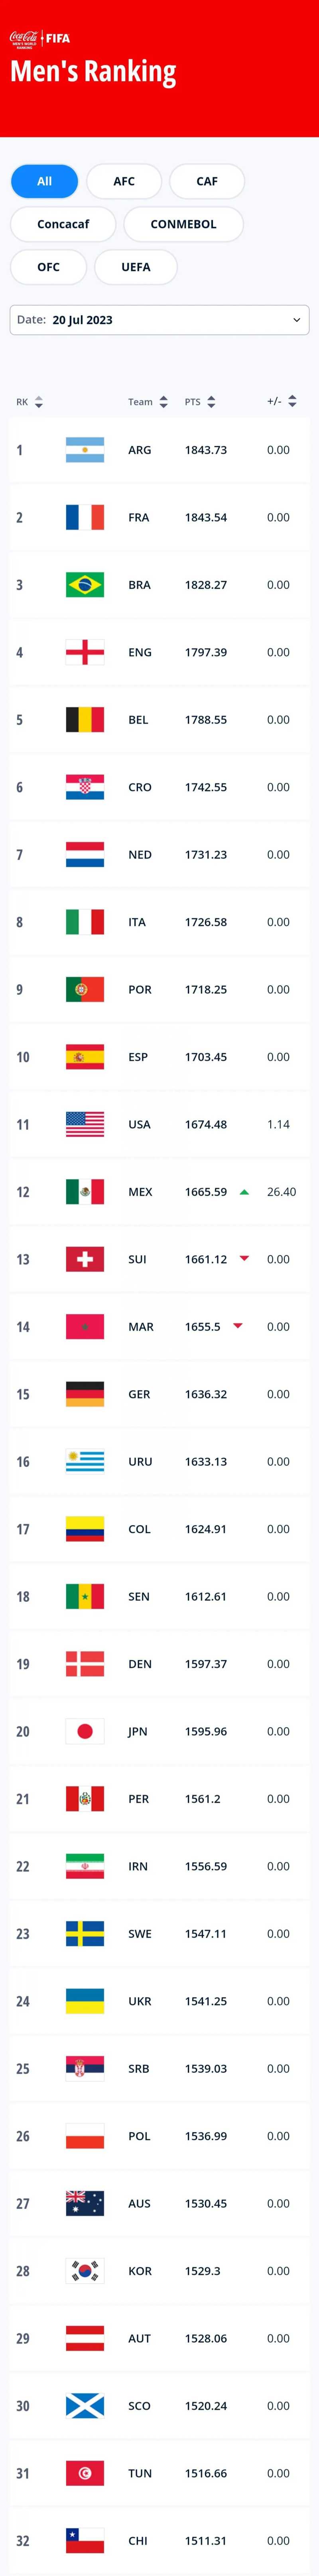The image size is (319, 2576).
Task: Click the Brazil flag icon
Action: [85, 585]
